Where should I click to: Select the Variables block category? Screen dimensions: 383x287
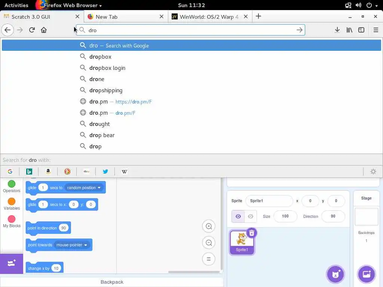pos(12,204)
